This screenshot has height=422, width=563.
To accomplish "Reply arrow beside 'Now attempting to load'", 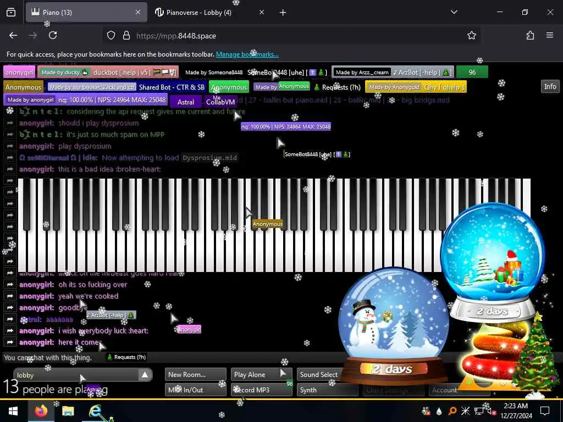I will click(10, 158).
